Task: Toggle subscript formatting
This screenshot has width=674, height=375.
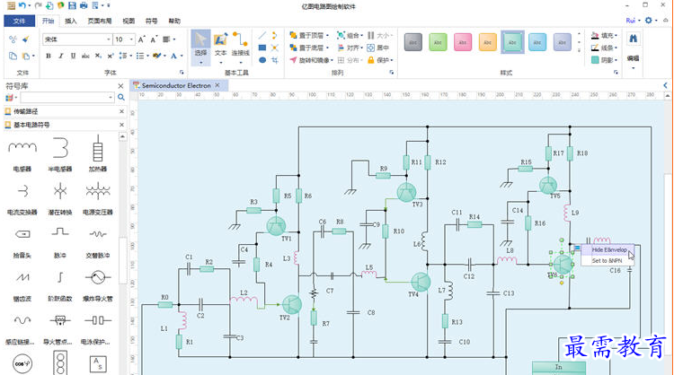Action: [x=99, y=56]
